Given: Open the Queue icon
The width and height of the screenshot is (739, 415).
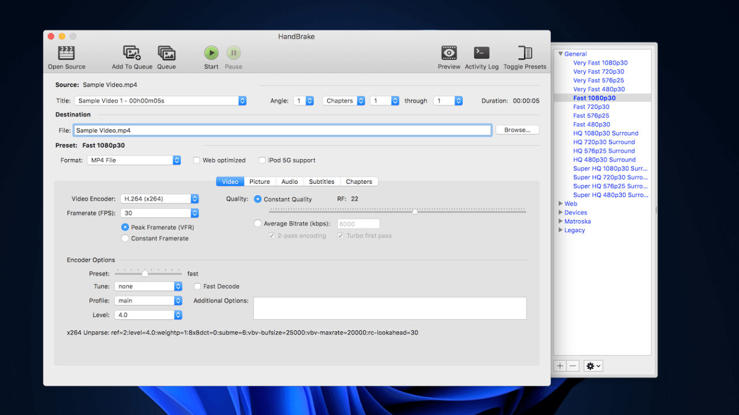Looking at the screenshot, I should 166,53.
